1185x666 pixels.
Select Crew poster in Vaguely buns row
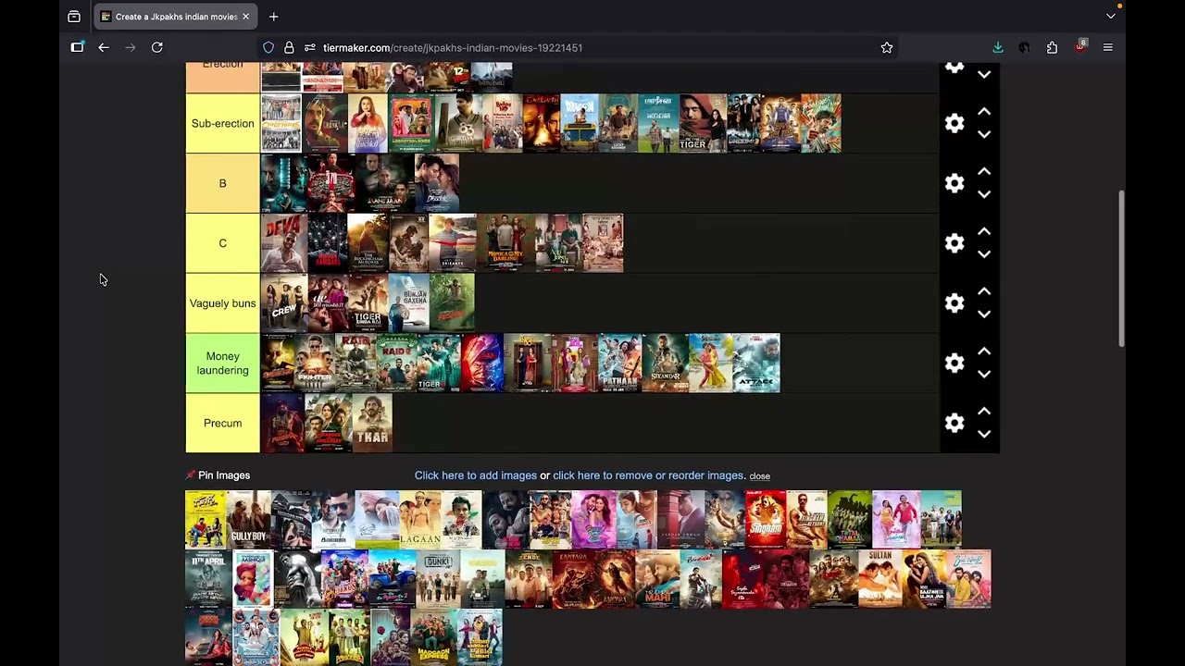(x=283, y=303)
